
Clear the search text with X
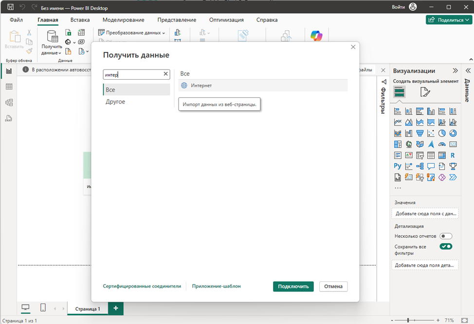165,74
